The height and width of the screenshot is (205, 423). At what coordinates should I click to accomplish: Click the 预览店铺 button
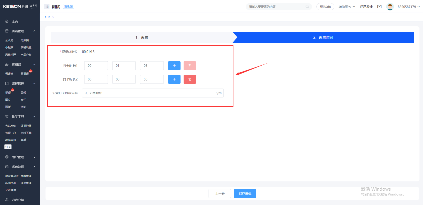coord(325,7)
